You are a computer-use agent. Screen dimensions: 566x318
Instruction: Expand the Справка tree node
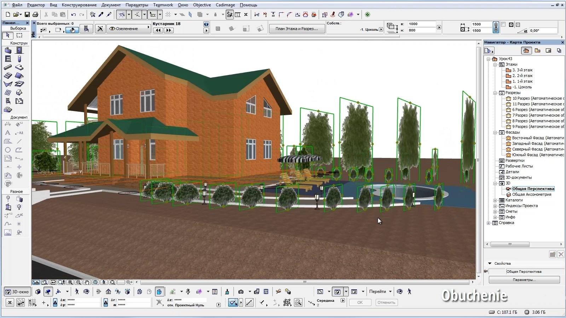pos(489,223)
